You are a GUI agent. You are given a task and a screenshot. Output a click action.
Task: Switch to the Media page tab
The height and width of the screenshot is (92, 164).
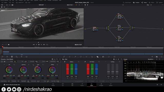53,85
